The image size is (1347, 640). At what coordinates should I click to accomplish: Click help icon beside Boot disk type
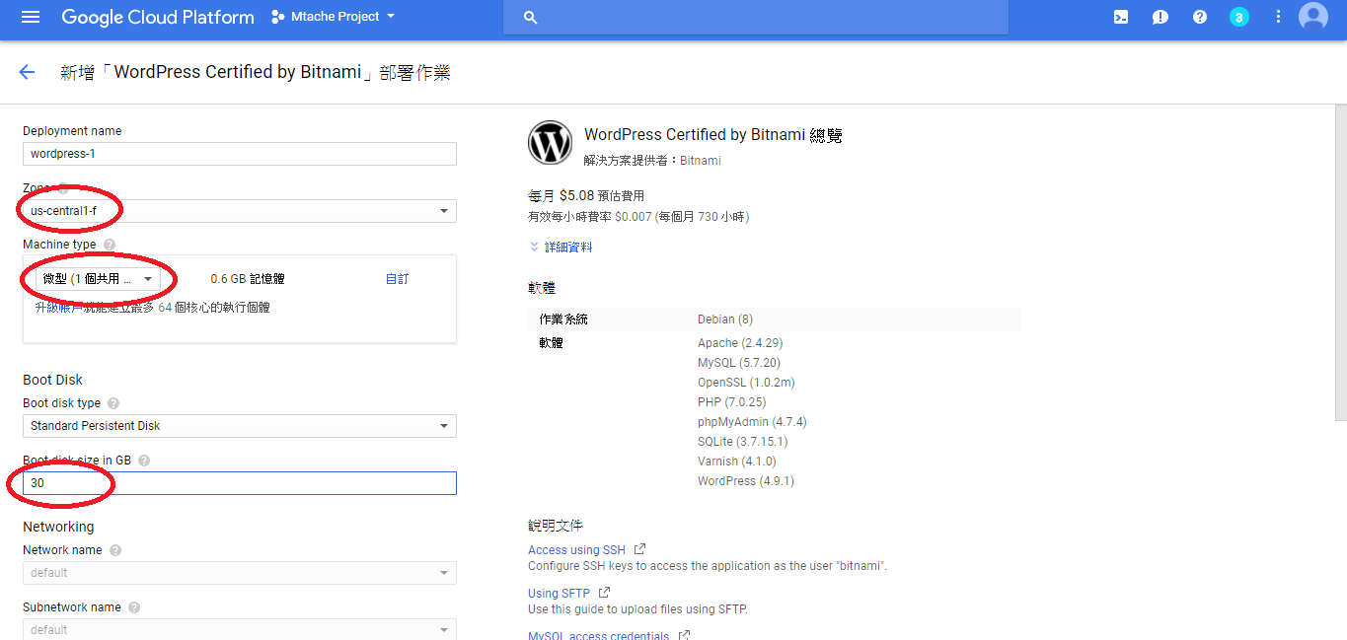point(113,403)
